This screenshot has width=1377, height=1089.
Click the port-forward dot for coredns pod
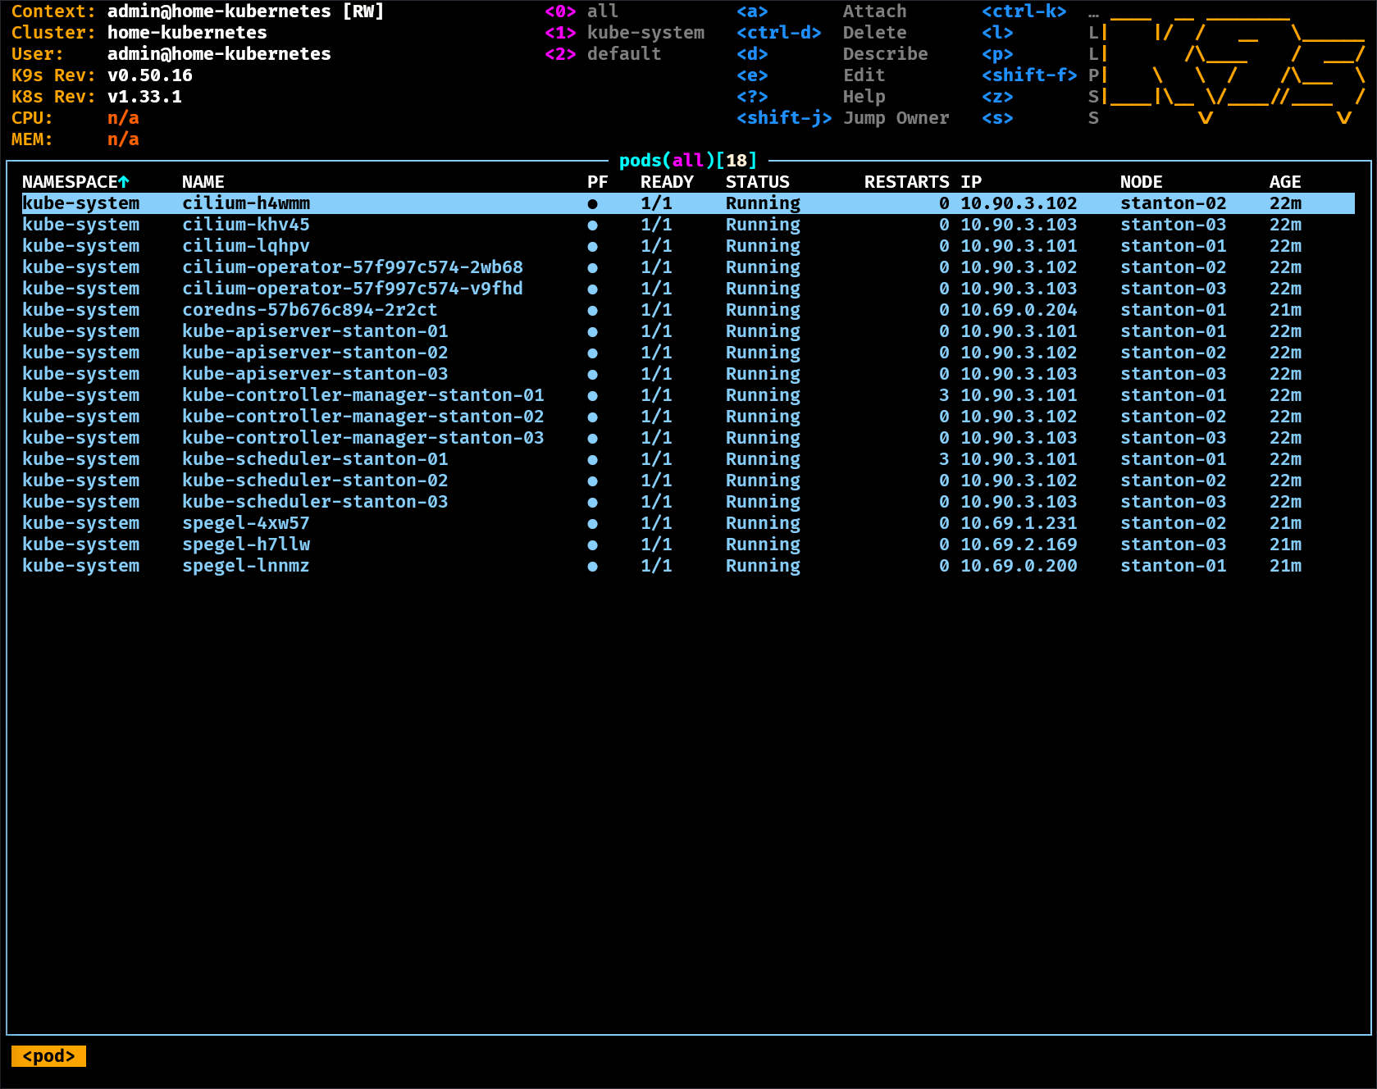pyautogui.click(x=592, y=311)
